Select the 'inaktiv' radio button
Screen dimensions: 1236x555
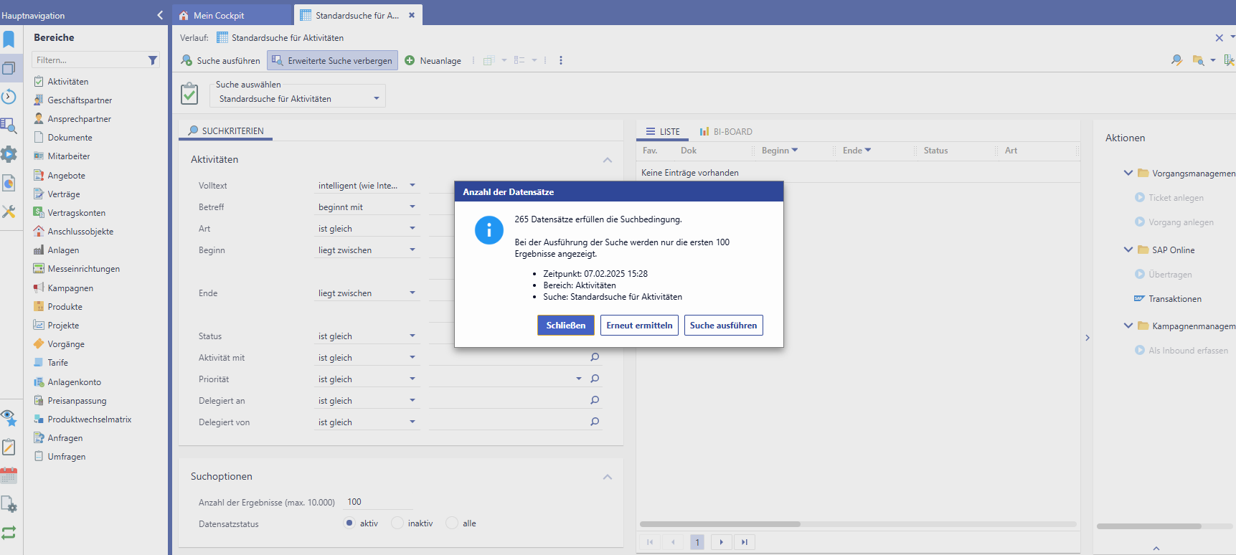pos(397,523)
